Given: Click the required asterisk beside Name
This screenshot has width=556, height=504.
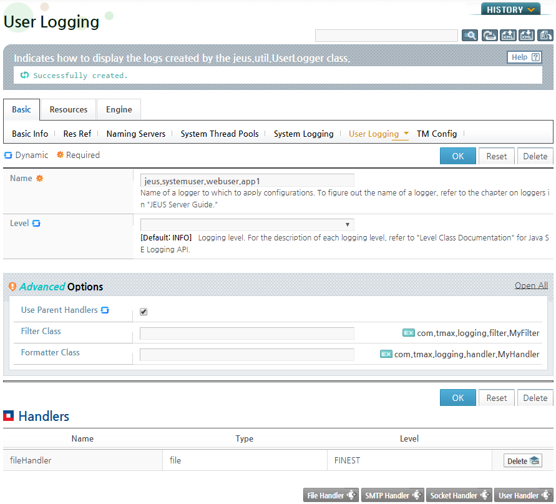Looking at the screenshot, I should (40, 178).
